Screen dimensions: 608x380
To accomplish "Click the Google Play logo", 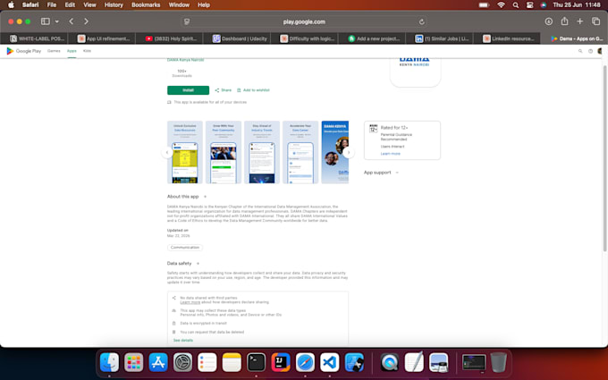I will (23, 51).
